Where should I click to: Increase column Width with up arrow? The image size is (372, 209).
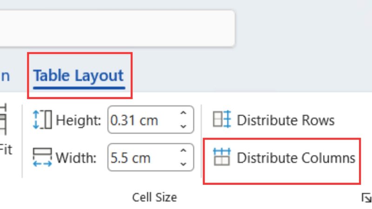coord(183,150)
